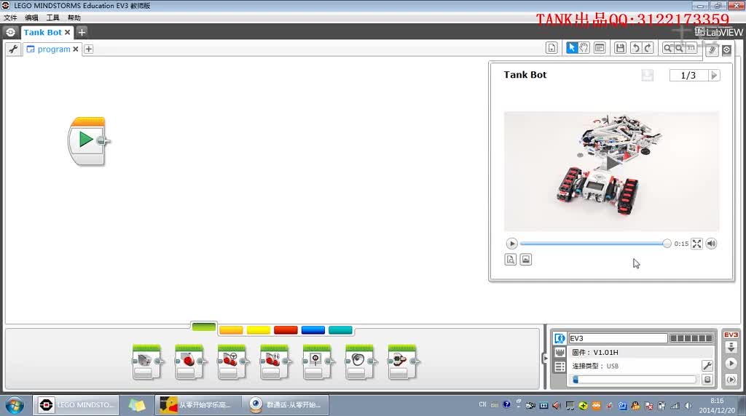Click the 1/3 page indicator
746x416 pixels.
(x=688, y=75)
